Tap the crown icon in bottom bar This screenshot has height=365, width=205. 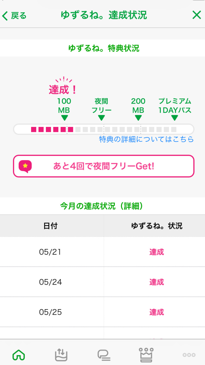[146, 355]
